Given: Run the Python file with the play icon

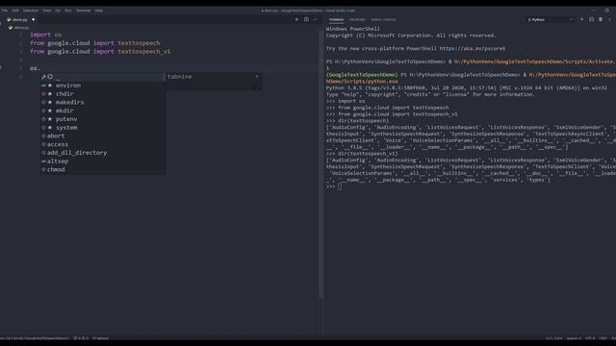Looking at the screenshot, I should 297,19.
